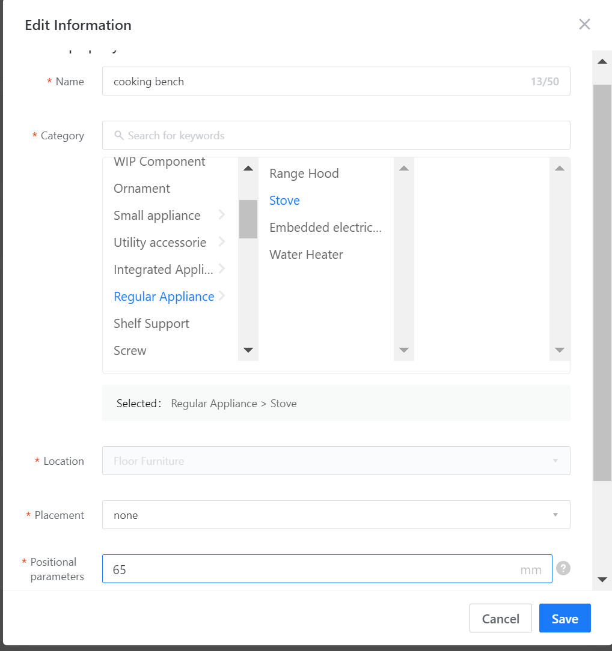
Task: Click the Name input field
Action: pos(313,82)
